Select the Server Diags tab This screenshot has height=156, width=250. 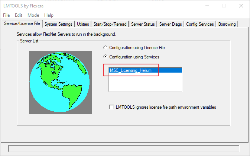(x=171, y=24)
